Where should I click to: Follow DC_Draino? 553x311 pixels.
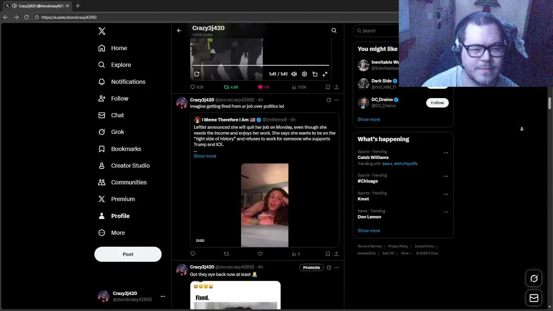437,103
